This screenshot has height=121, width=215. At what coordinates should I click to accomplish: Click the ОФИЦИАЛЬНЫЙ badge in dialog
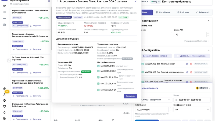64,17
